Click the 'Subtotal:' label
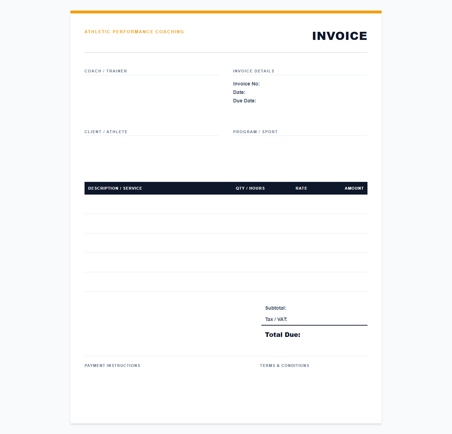The image size is (452, 434). pyautogui.click(x=276, y=308)
